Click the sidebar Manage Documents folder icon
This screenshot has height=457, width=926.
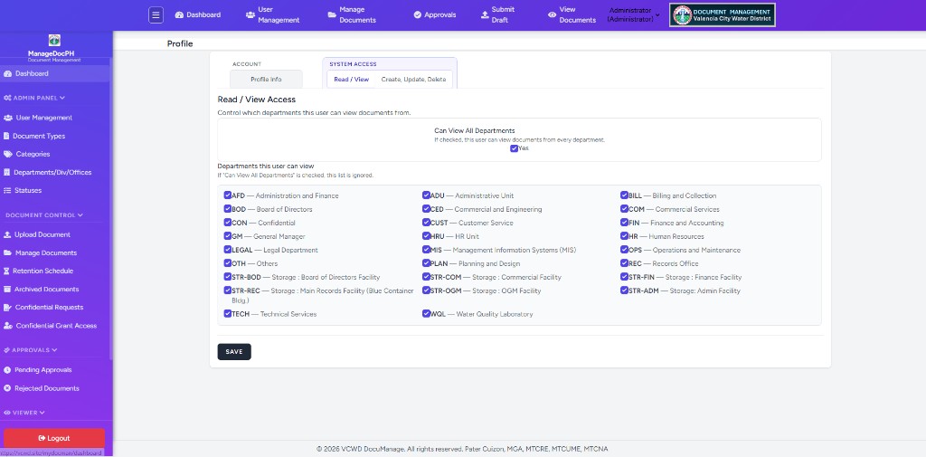coord(7,253)
